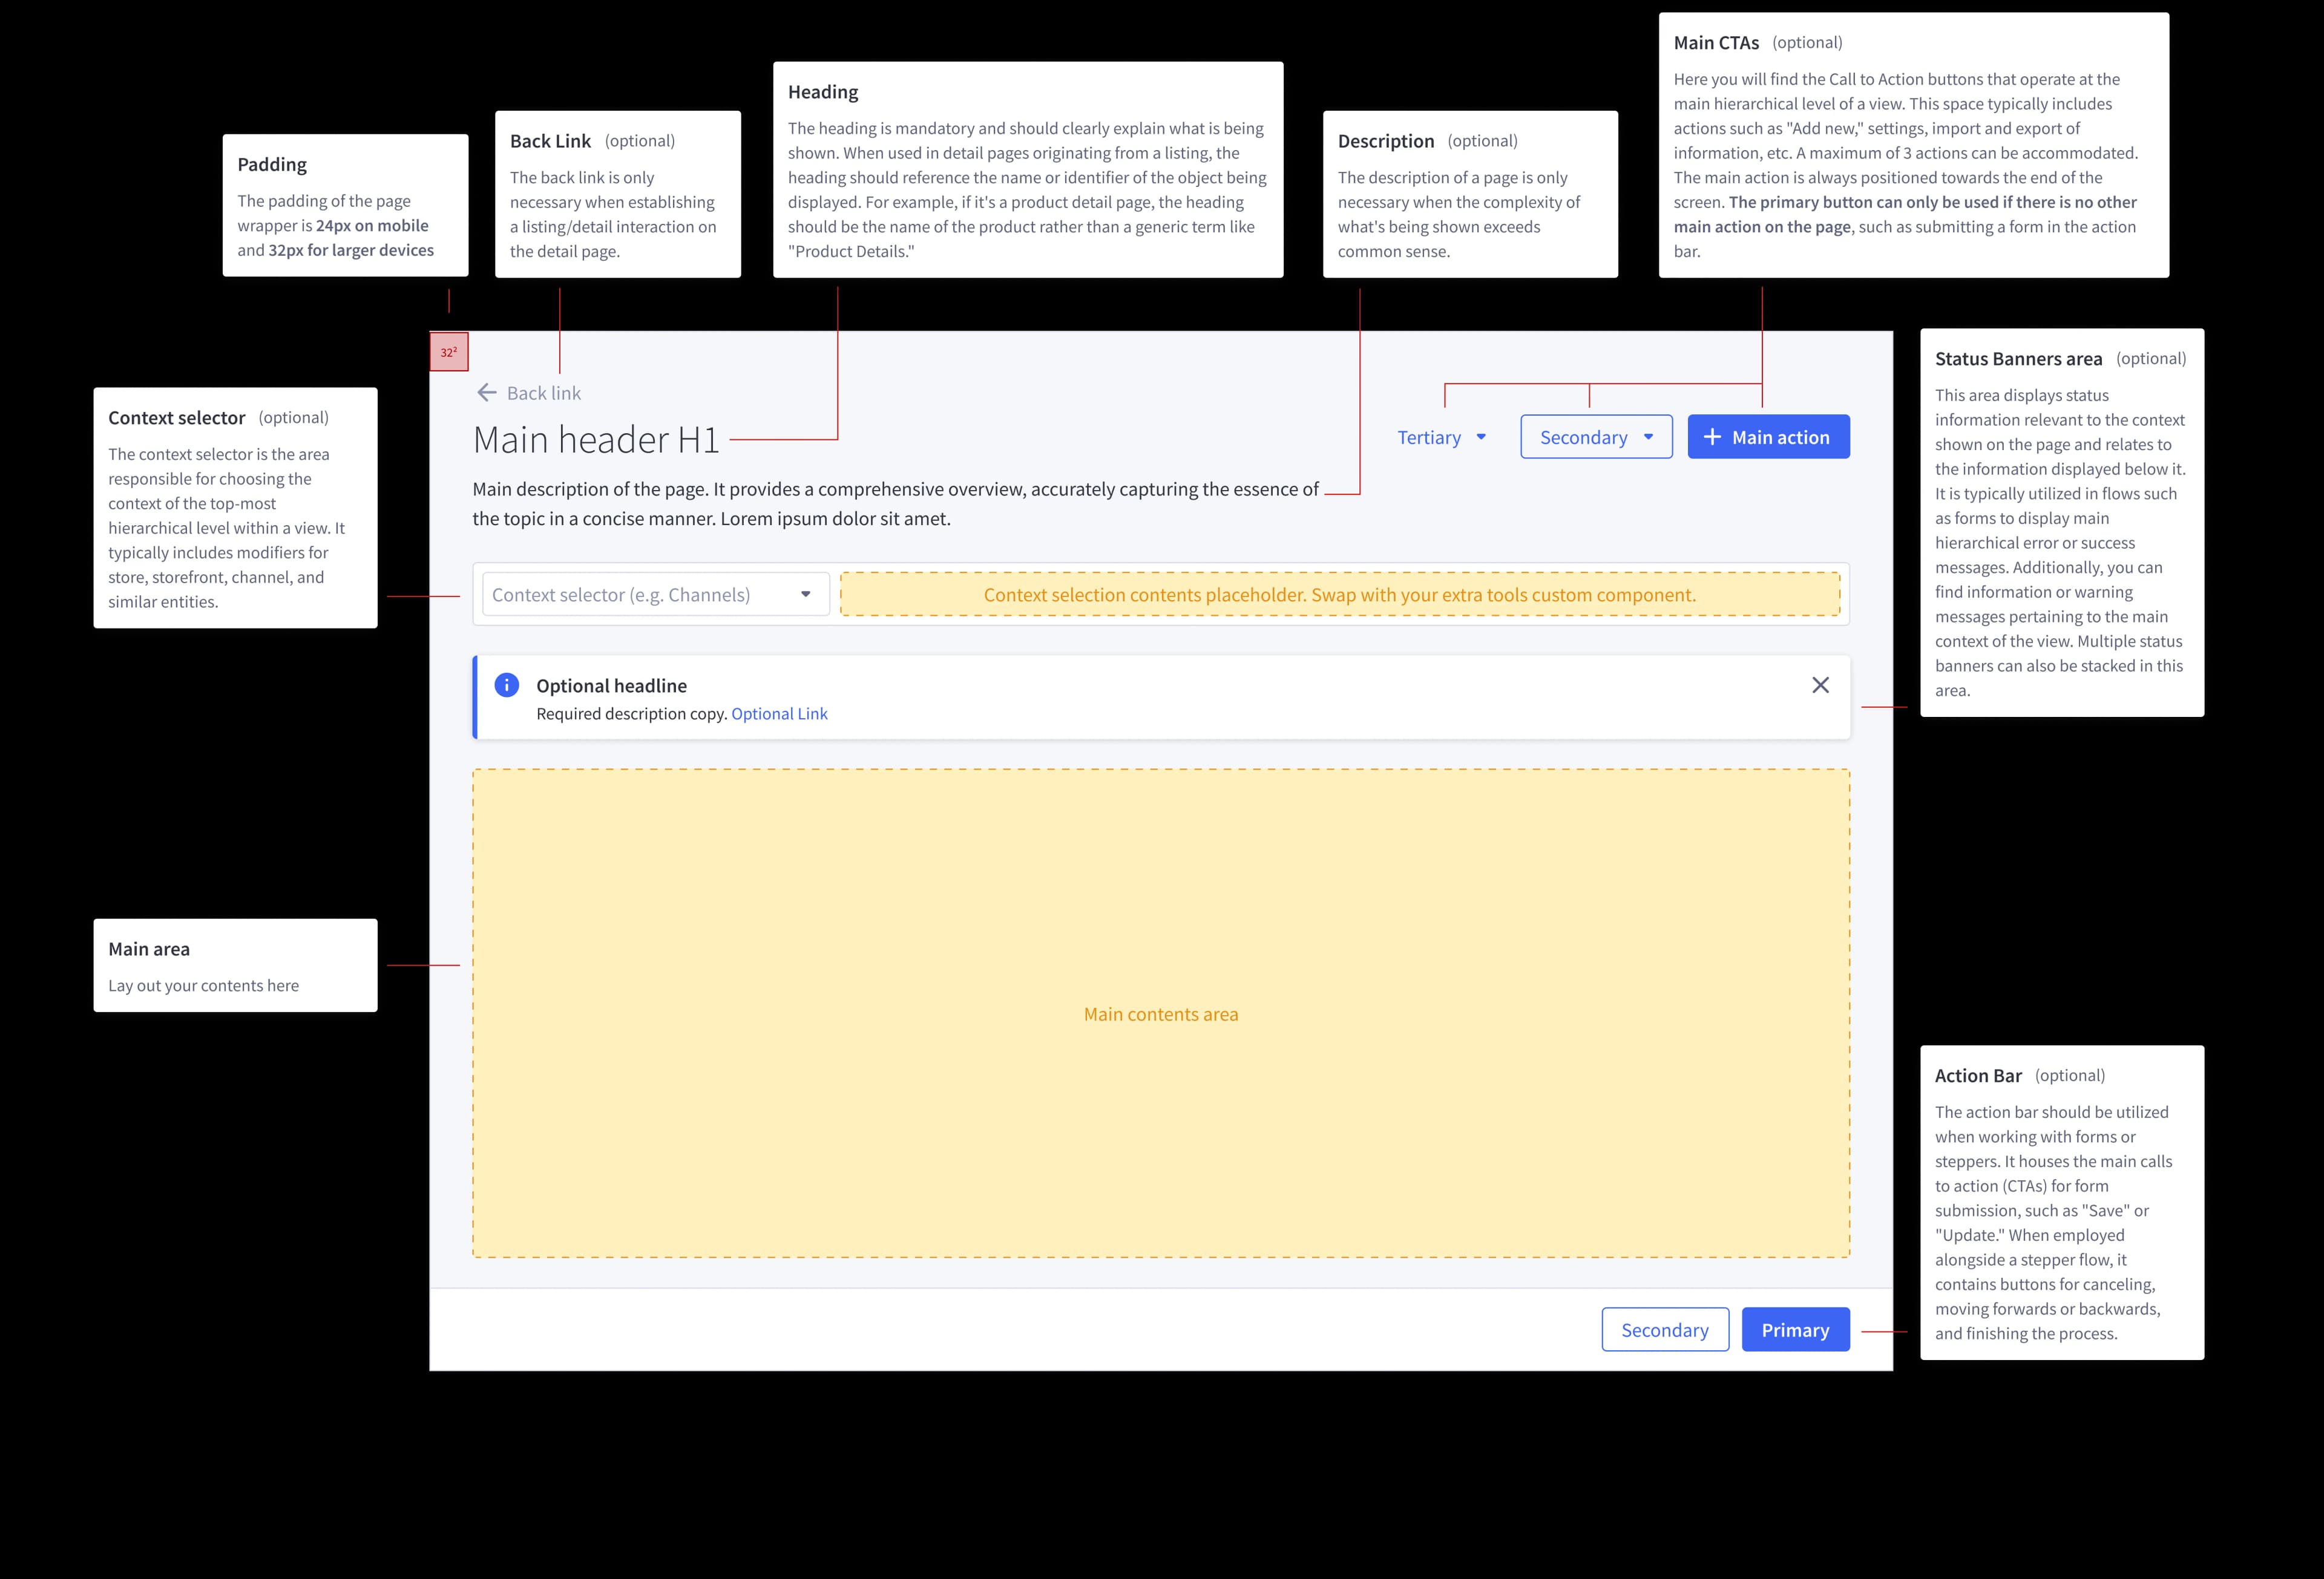Open the Secondary dropdown in the page header

pos(1596,437)
